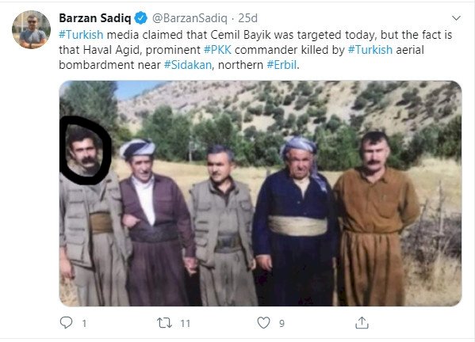Open the 25d timestamp link
Image resolution: width=475 pixels, height=342 pixels.
[247, 18]
